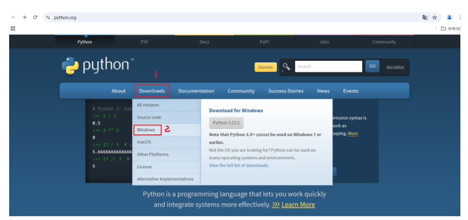Switch to the PyPI top tab
This screenshot has height=220, width=468.
264,42
